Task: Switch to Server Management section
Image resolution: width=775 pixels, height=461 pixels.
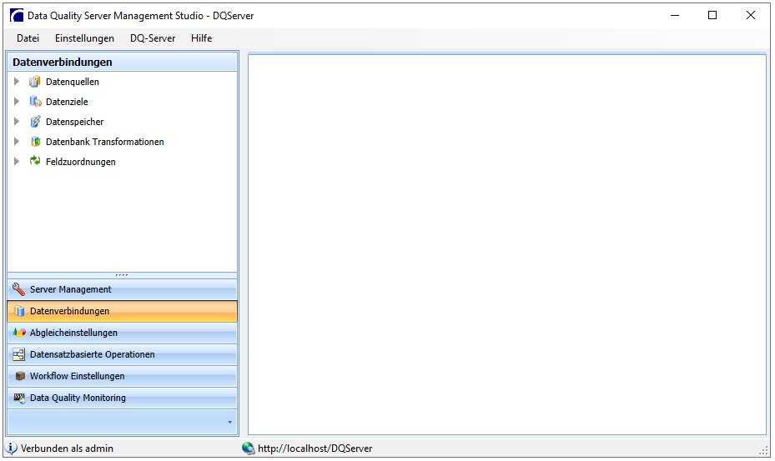Action: [122, 289]
